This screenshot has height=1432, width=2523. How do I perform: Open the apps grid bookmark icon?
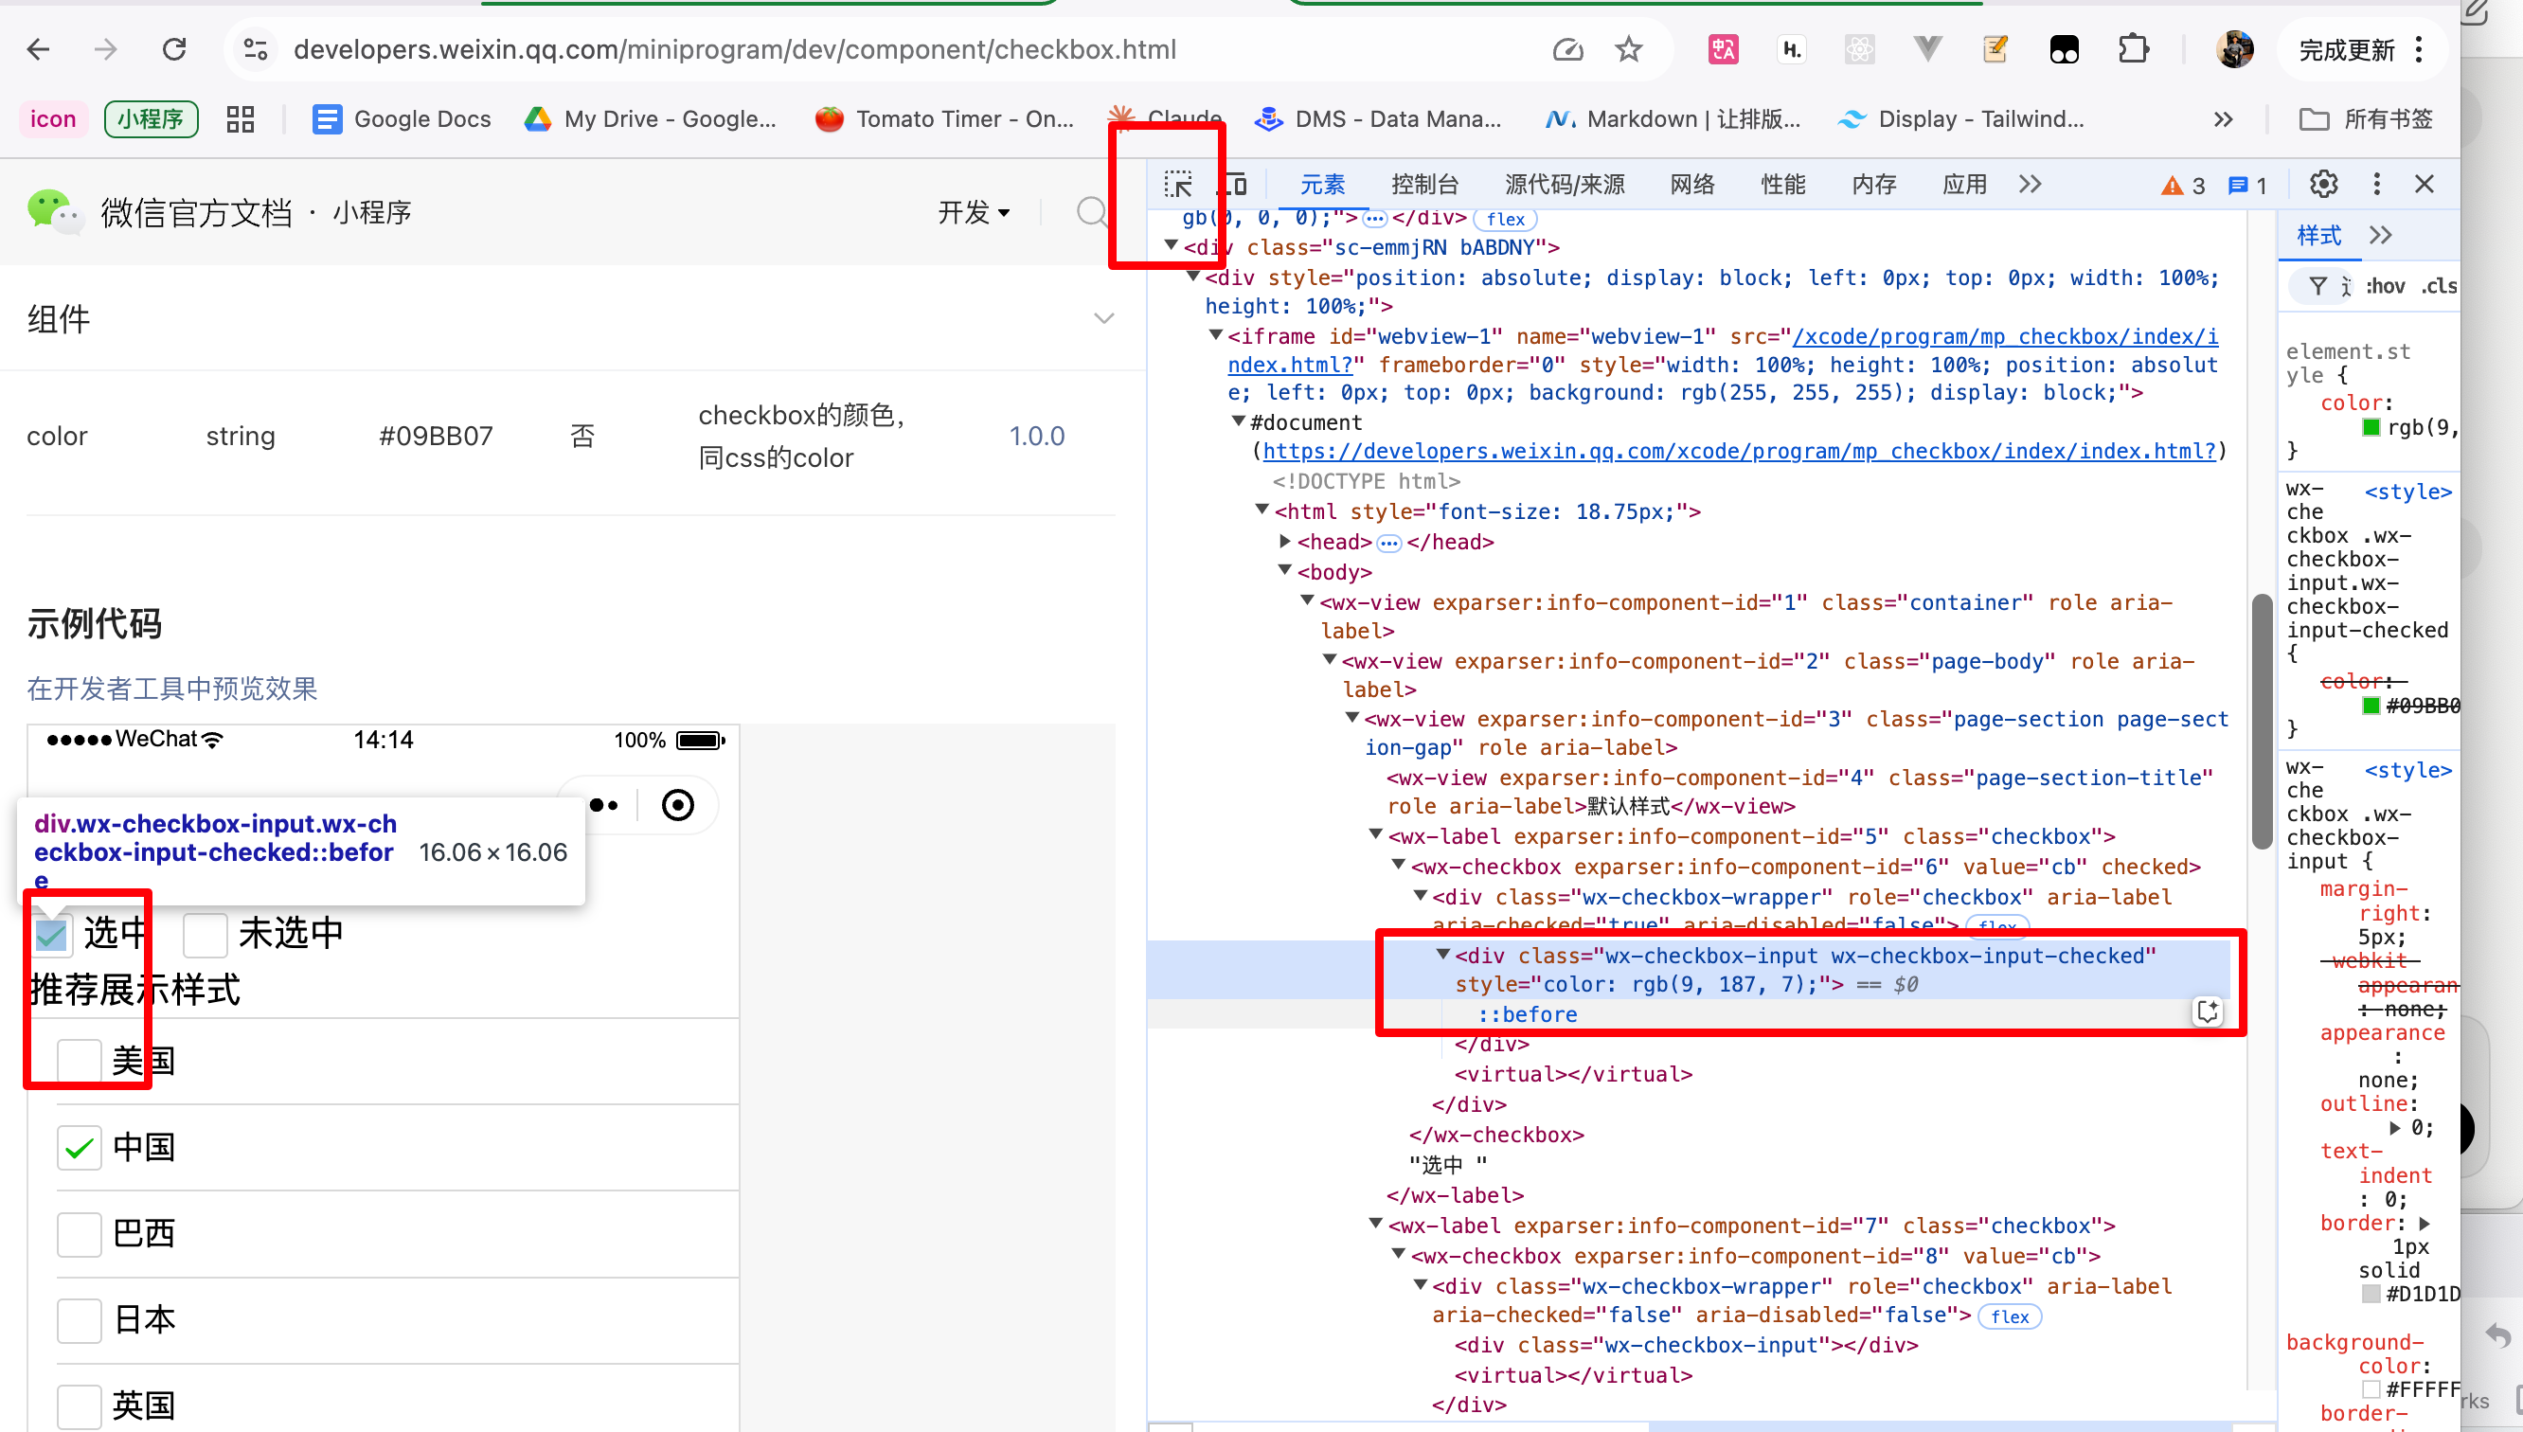coord(240,119)
